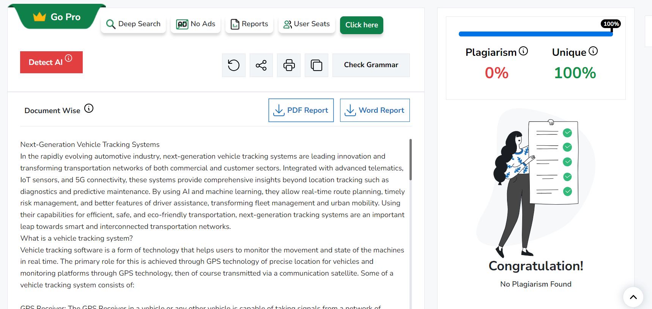Click the green Click here button
This screenshot has width=652, height=309.
click(x=361, y=25)
